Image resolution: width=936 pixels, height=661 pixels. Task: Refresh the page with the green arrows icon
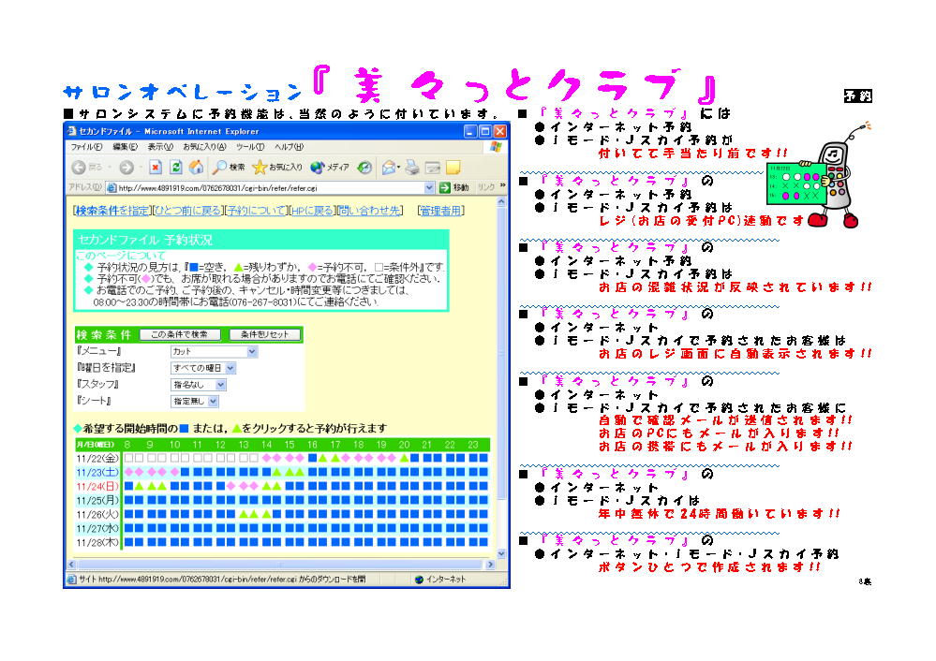tap(175, 168)
